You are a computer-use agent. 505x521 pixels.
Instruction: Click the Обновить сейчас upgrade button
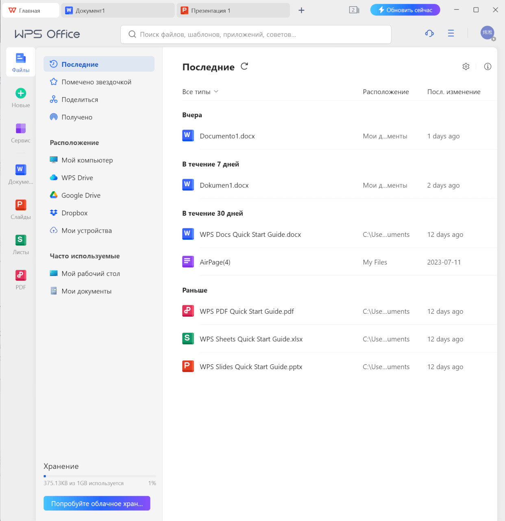[x=405, y=9]
